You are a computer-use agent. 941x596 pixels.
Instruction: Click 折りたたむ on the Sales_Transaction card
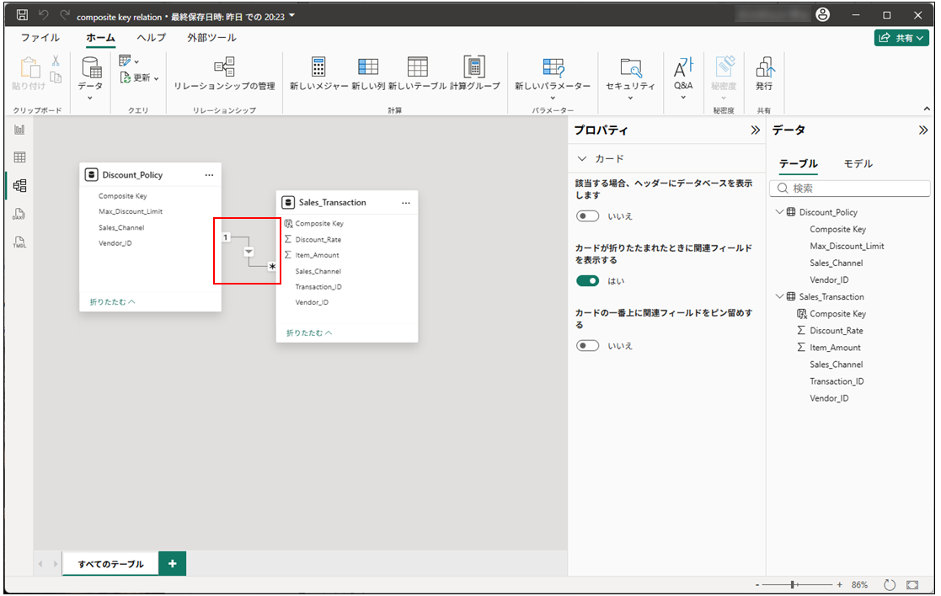(308, 333)
